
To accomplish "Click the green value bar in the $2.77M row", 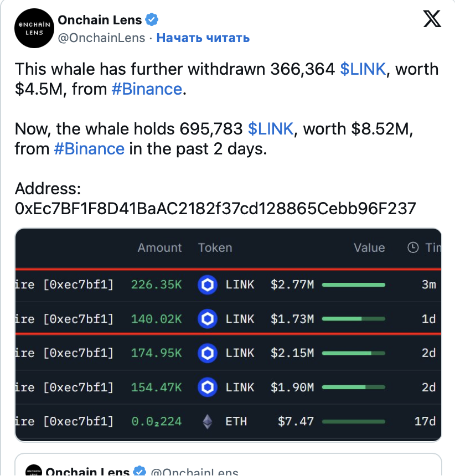I will point(353,285).
